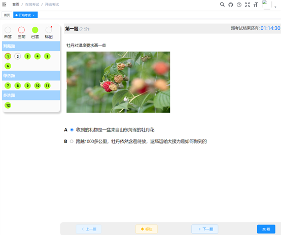Open the font size setting icon
The height and width of the screenshot is (235, 281).
(256, 5)
